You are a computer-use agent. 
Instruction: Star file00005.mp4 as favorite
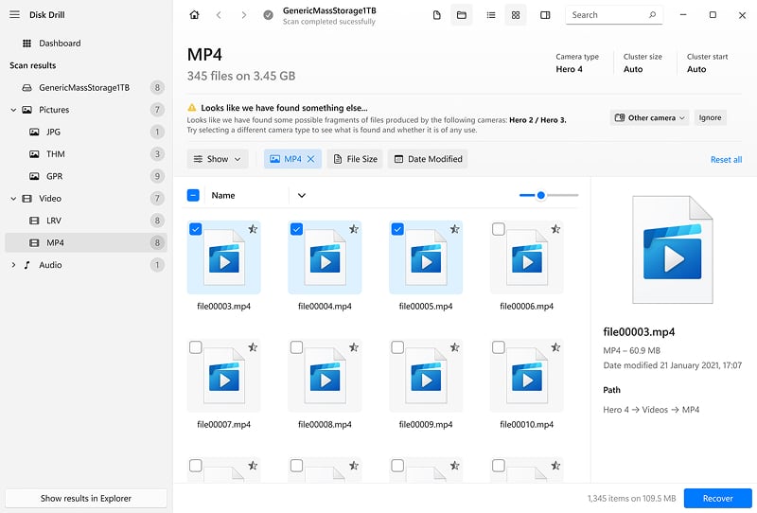pyautogui.click(x=454, y=229)
